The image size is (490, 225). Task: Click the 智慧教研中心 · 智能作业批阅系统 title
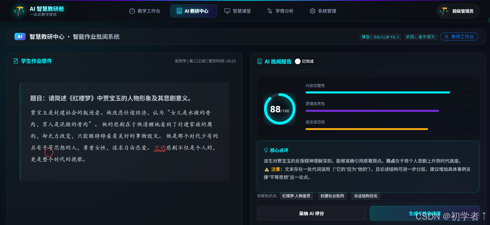[74, 37]
